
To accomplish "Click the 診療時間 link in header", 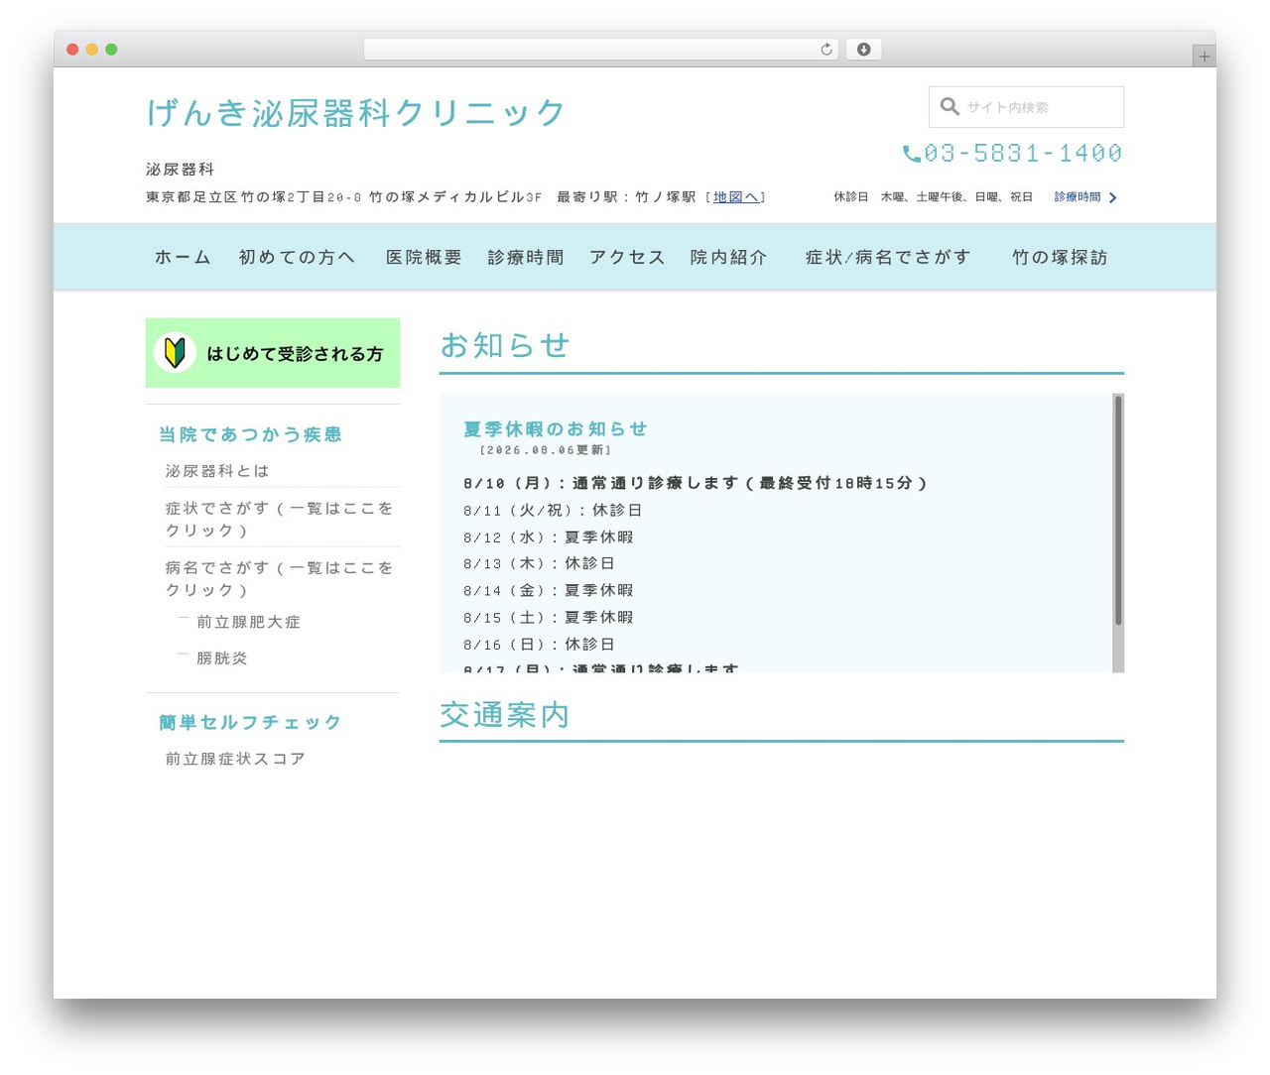I will coord(1078,197).
